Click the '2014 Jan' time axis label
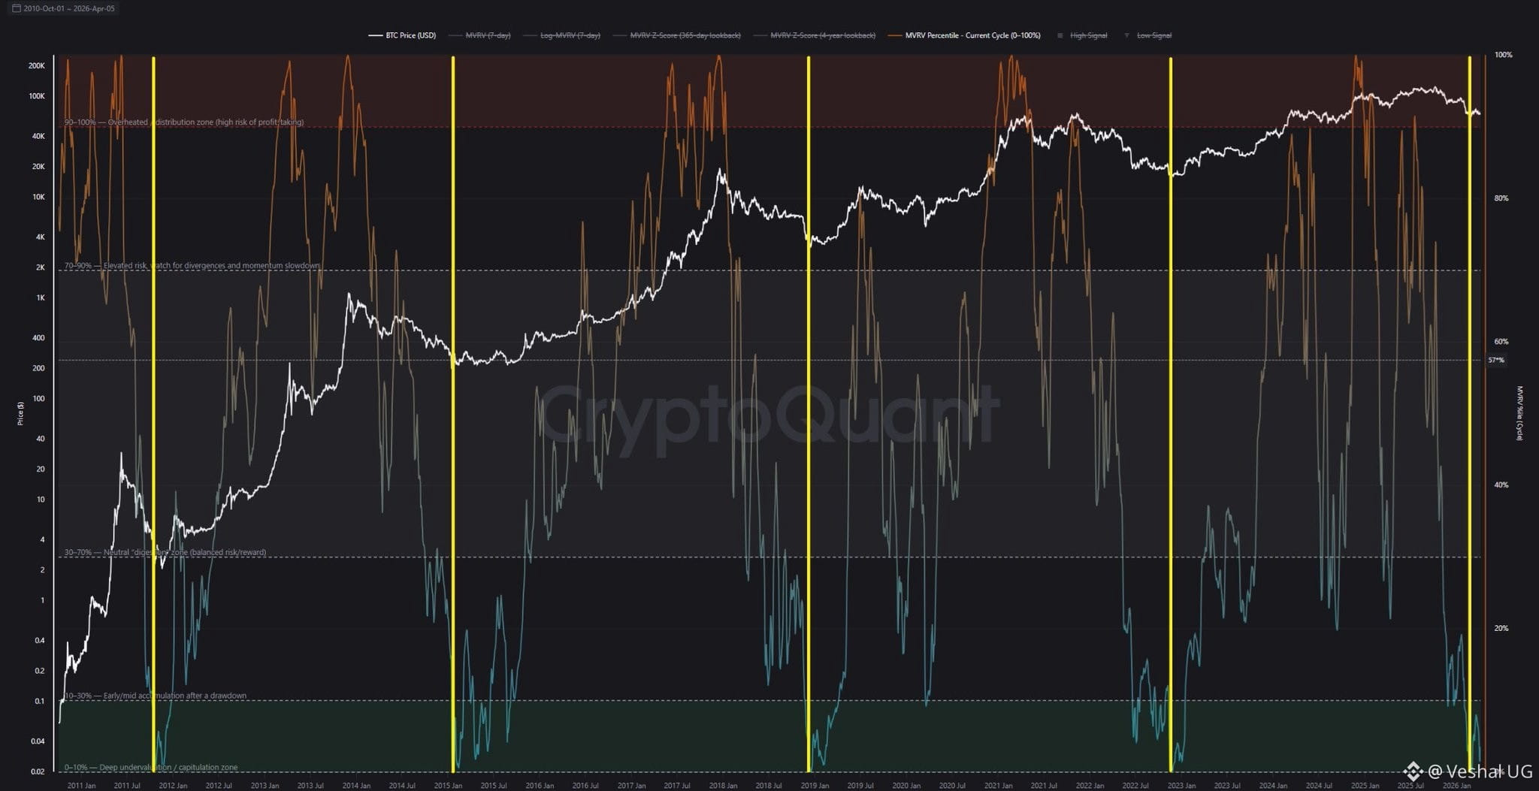This screenshot has height=791, width=1539. (x=356, y=786)
